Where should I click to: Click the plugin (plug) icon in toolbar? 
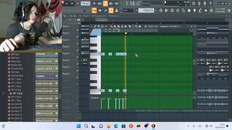tap(195, 10)
